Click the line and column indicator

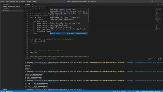tap(116, 91)
